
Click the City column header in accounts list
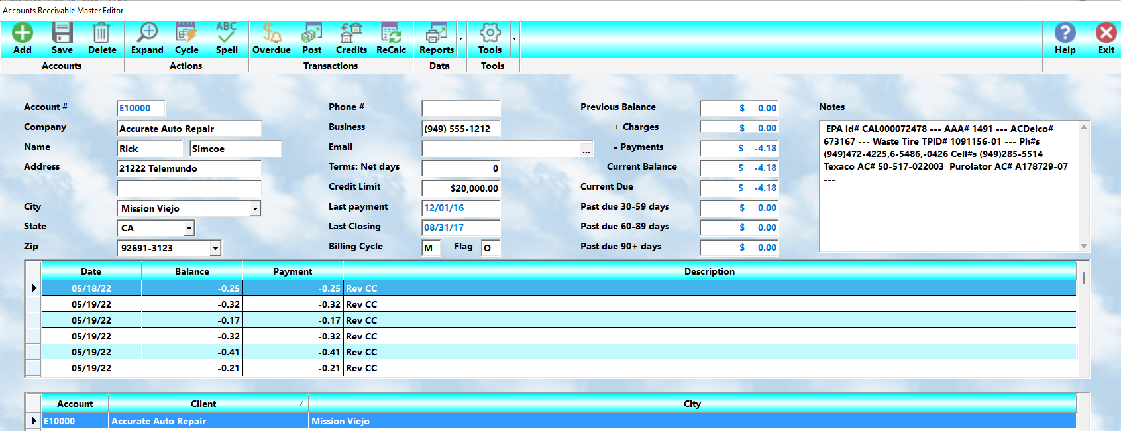point(692,404)
